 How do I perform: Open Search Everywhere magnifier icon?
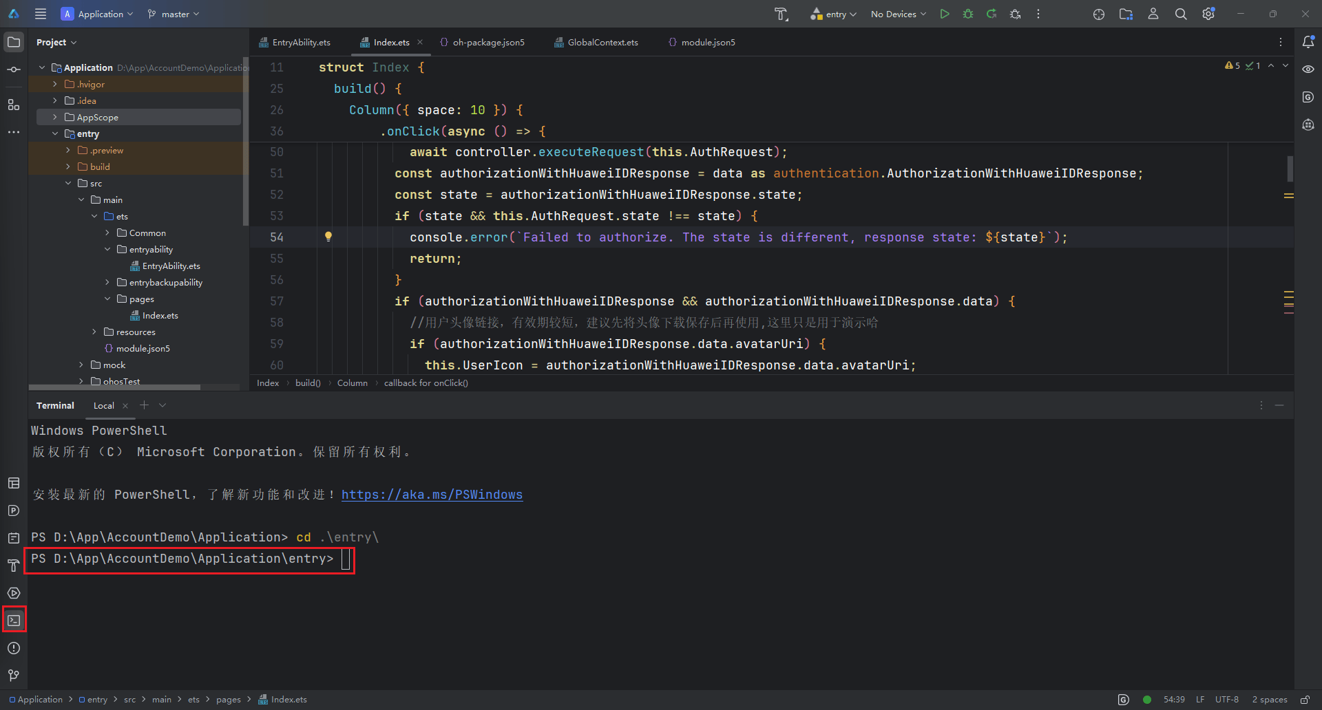(x=1181, y=14)
